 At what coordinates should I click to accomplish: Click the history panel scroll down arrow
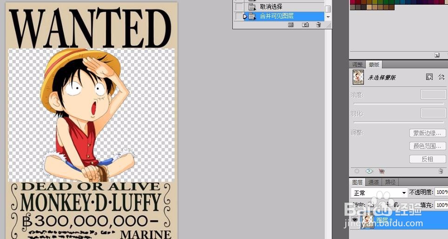(x=328, y=17)
